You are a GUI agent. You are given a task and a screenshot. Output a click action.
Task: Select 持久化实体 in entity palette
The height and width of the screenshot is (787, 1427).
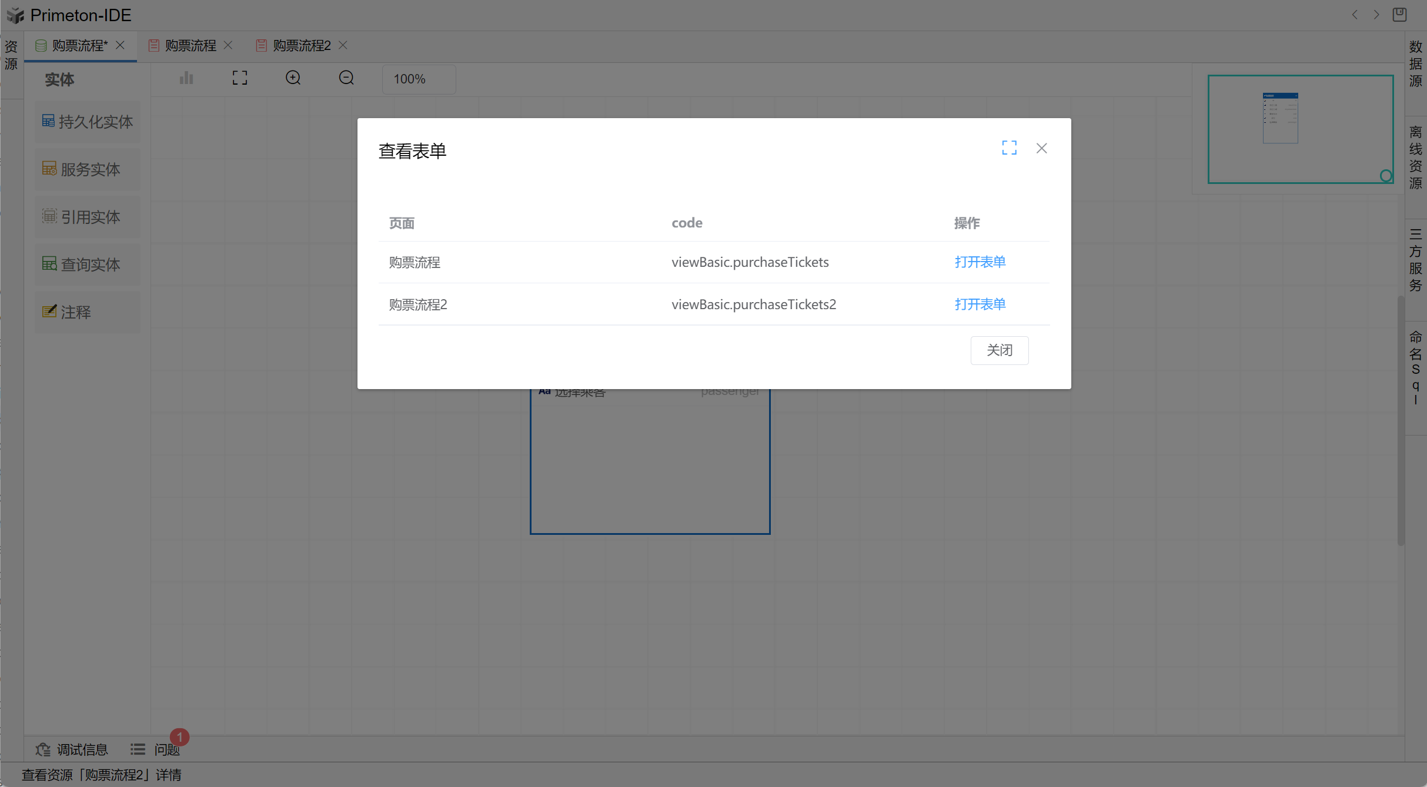pyautogui.click(x=88, y=122)
